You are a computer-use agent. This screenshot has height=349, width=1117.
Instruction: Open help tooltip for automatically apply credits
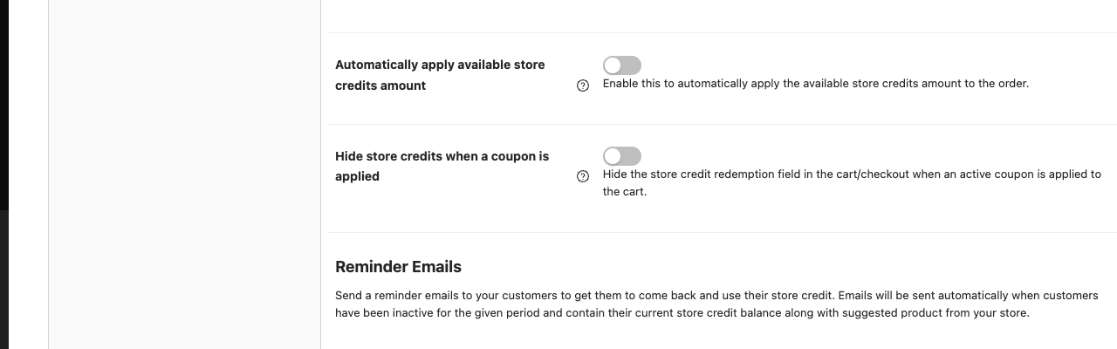[583, 86]
